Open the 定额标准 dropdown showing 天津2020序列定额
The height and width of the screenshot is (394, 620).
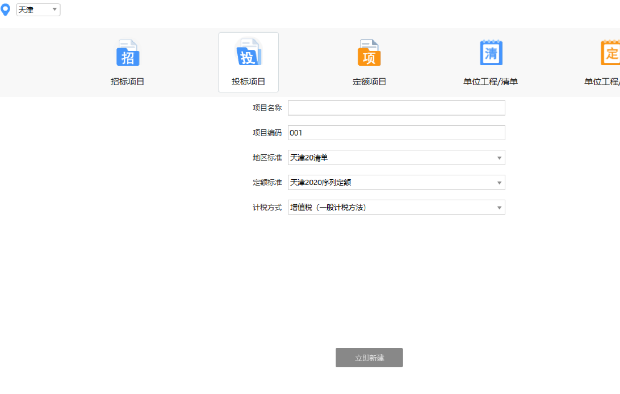396,182
